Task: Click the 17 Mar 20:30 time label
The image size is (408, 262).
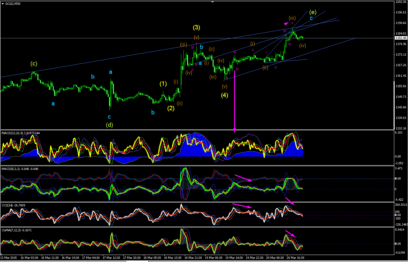Action: pyautogui.click(x=132, y=257)
